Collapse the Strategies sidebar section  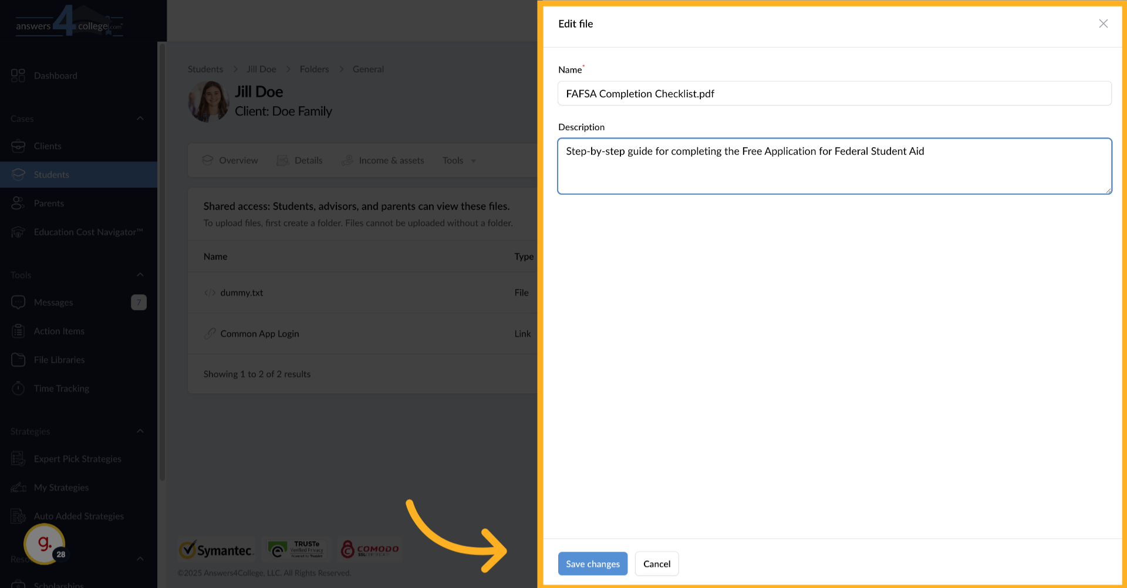[140, 431]
